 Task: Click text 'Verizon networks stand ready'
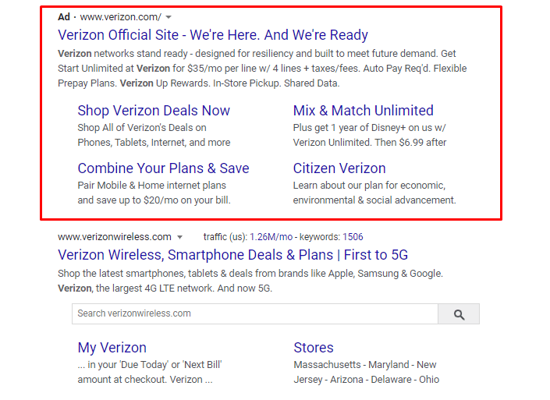(122, 54)
